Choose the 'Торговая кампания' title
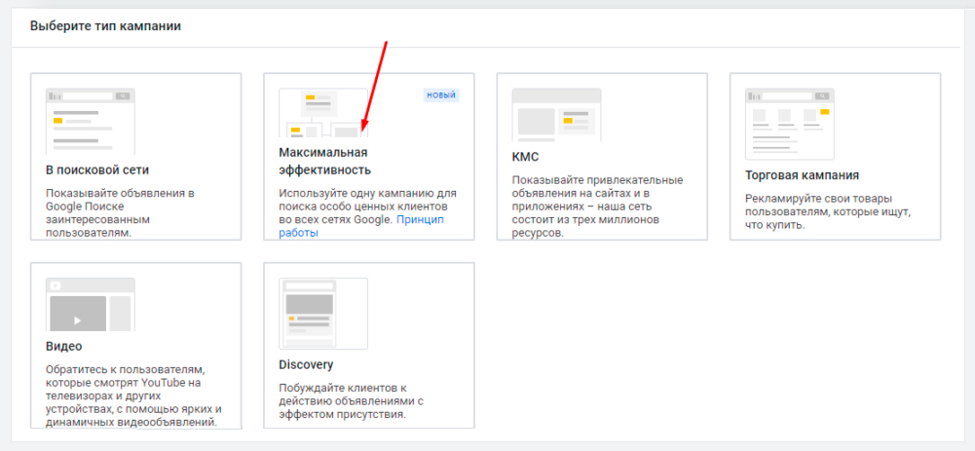This screenshot has width=975, height=451. pos(803,174)
